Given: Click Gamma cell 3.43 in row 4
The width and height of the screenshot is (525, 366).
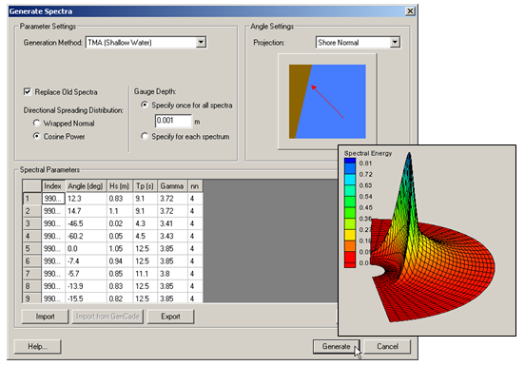Looking at the screenshot, I should point(172,236).
